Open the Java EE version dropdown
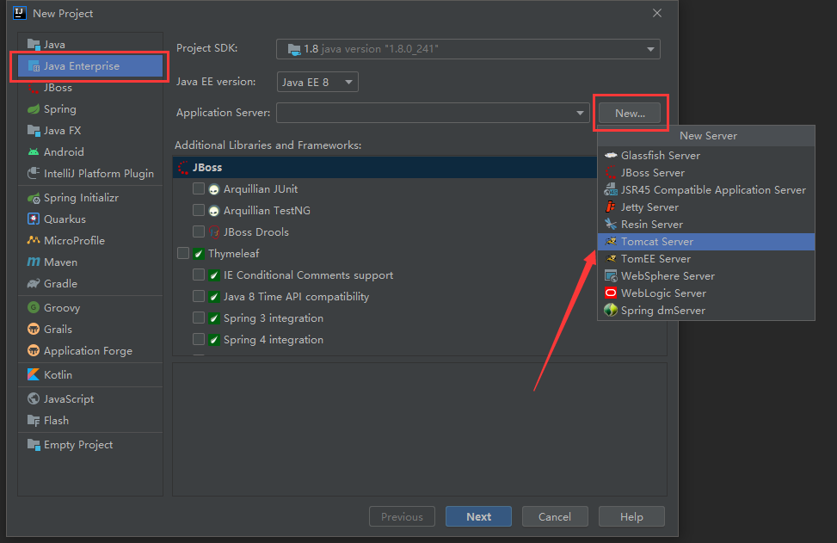This screenshot has width=837, height=543. click(317, 83)
